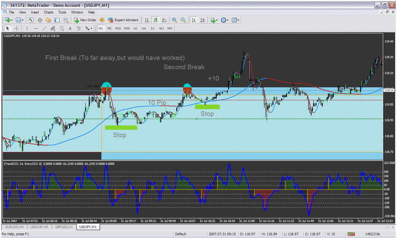Viewport: 397px width, 238px height.
Task: Select the USDJPY,M1 chart tab
Action: 88,227
